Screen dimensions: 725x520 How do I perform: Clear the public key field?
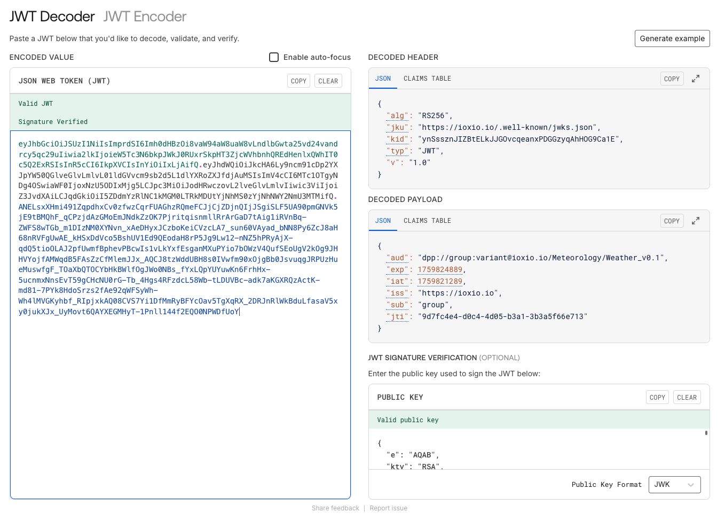pos(687,398)
